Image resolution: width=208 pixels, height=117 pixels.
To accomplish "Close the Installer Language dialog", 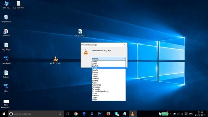I will (x=125, y=45).
